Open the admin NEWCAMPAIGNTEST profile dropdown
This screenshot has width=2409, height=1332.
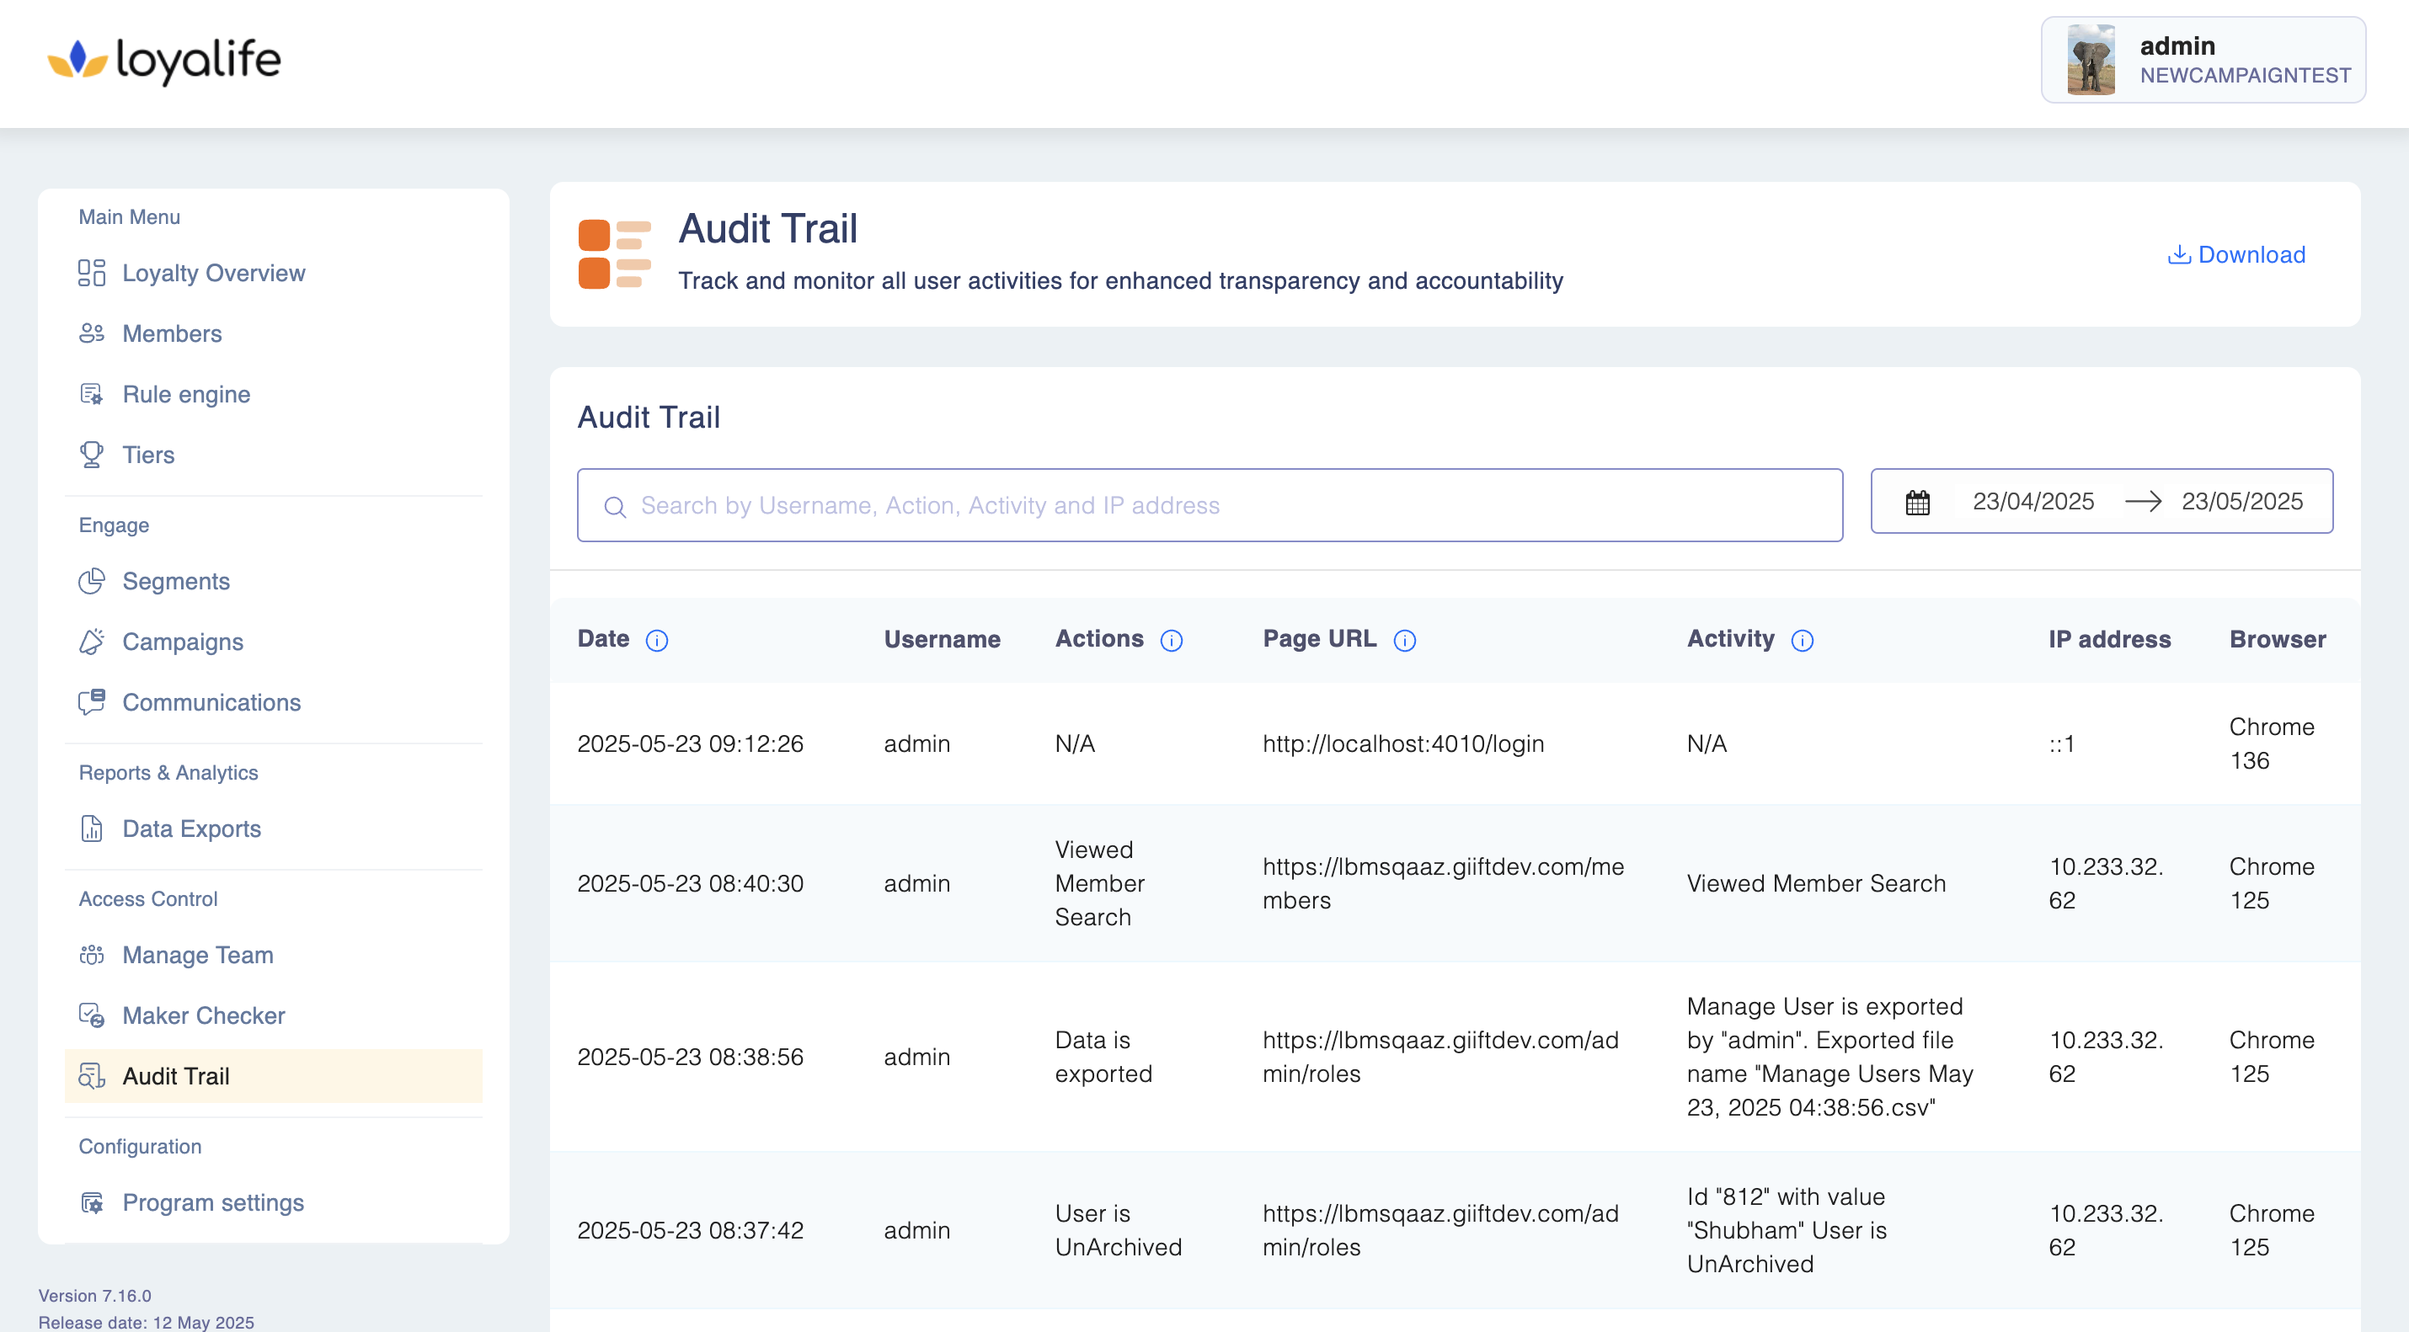tap(2245, 60)
